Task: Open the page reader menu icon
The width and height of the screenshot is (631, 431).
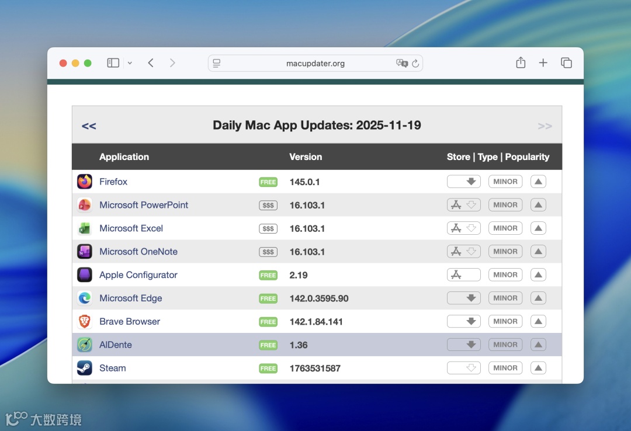Action: 217,63
